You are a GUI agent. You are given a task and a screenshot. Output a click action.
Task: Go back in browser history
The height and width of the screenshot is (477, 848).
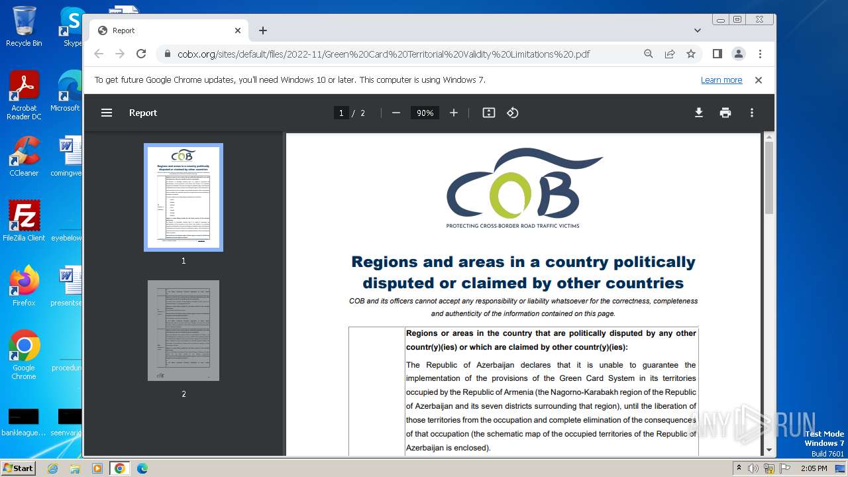[x=99, y=54]
